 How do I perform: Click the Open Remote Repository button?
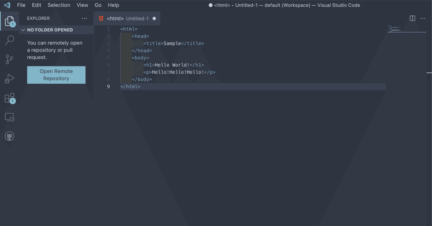[x=56, y=75]
